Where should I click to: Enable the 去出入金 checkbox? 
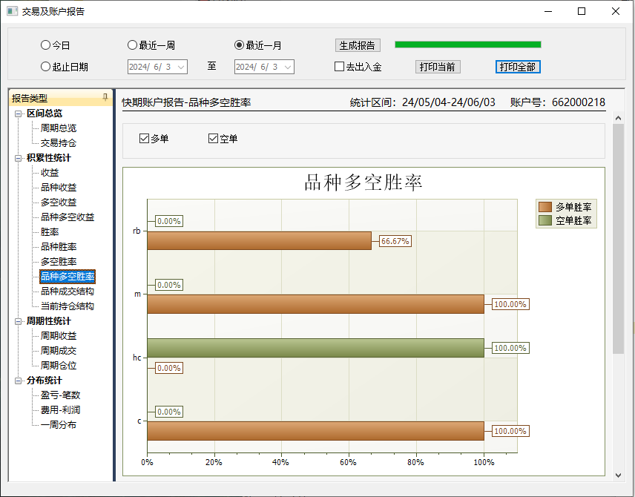(x=340, y=67)
